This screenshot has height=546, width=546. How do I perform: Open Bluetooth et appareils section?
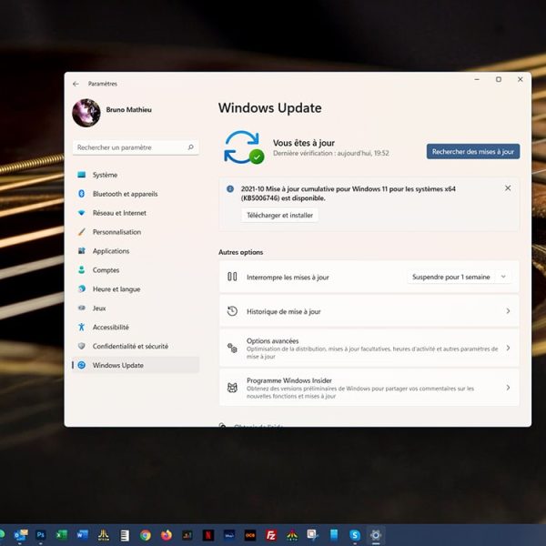(136, 194)
